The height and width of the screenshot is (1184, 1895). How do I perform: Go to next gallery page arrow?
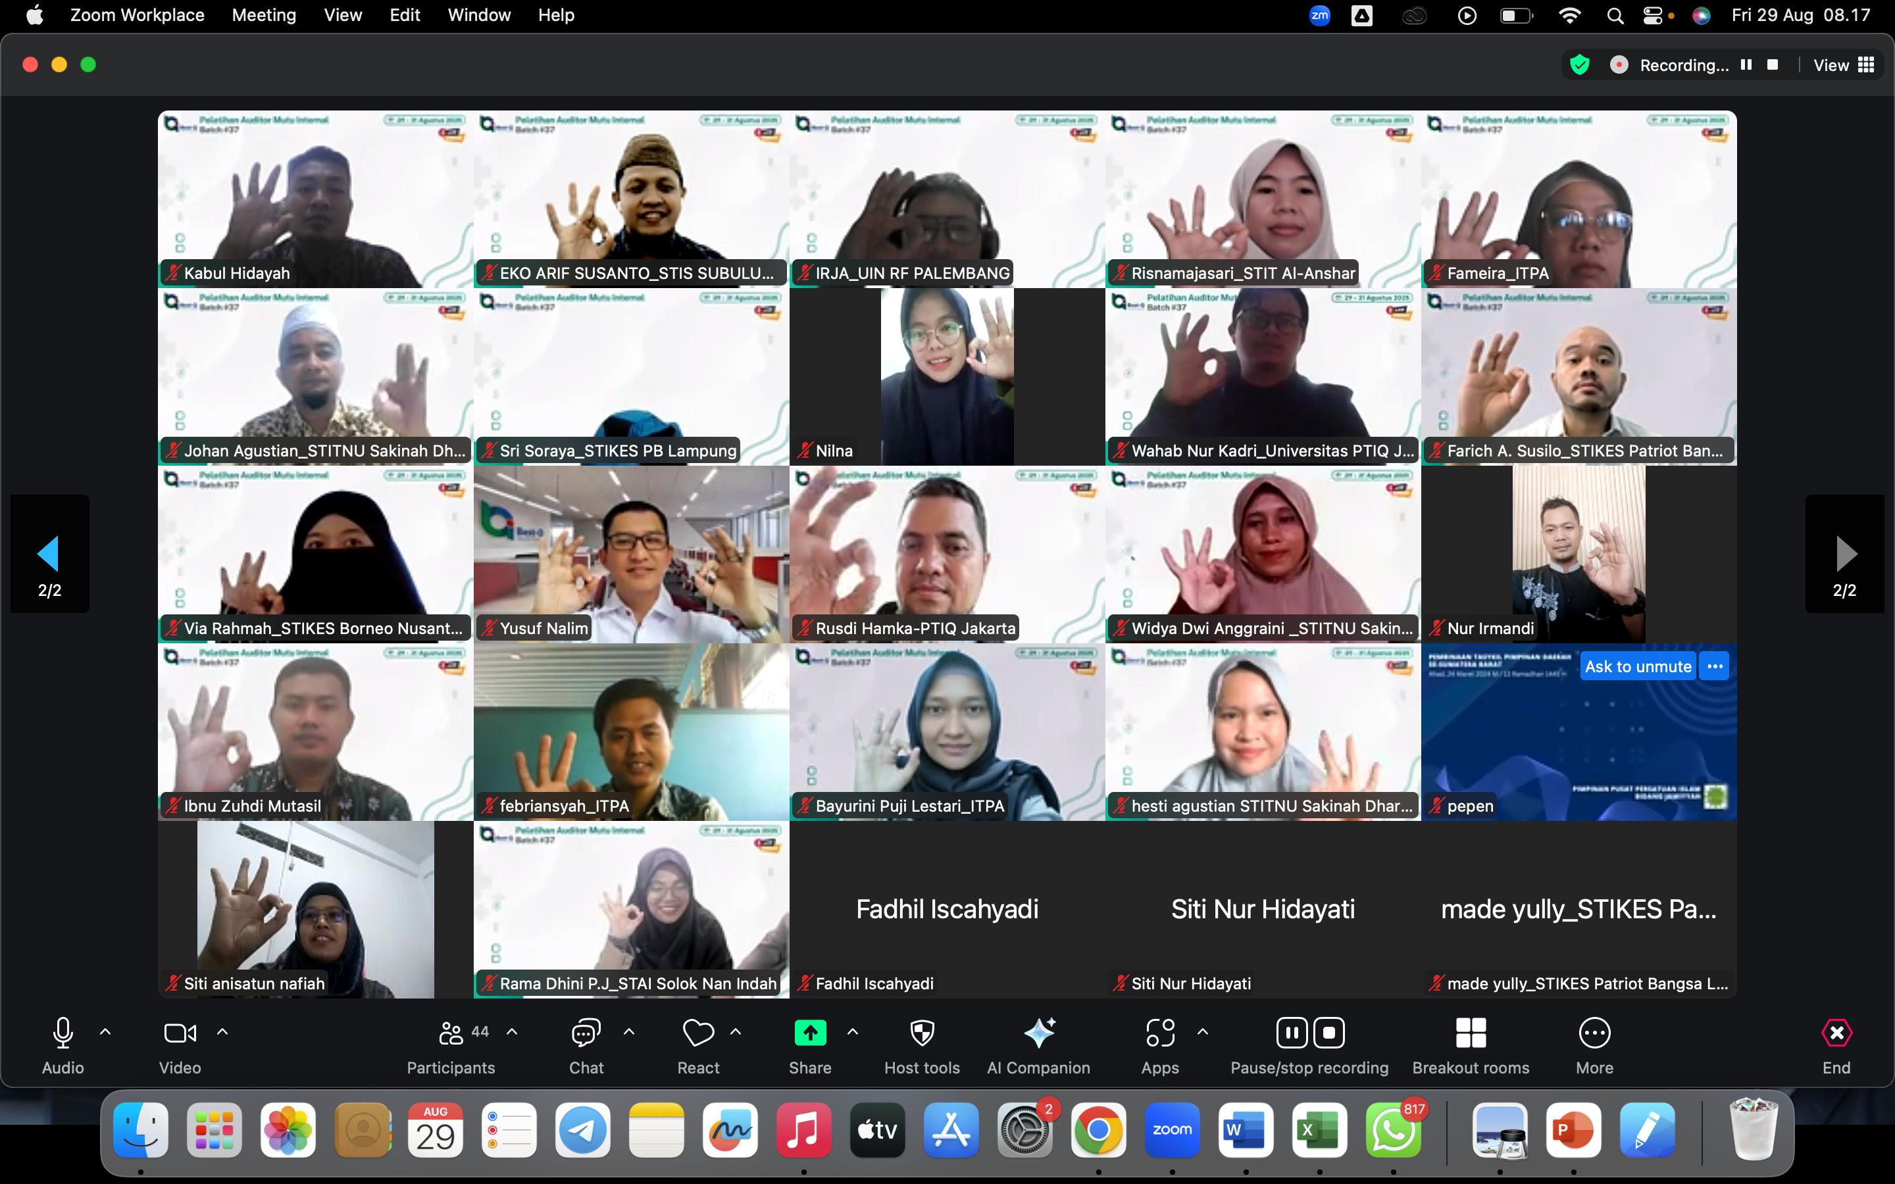pos(1845,554)
